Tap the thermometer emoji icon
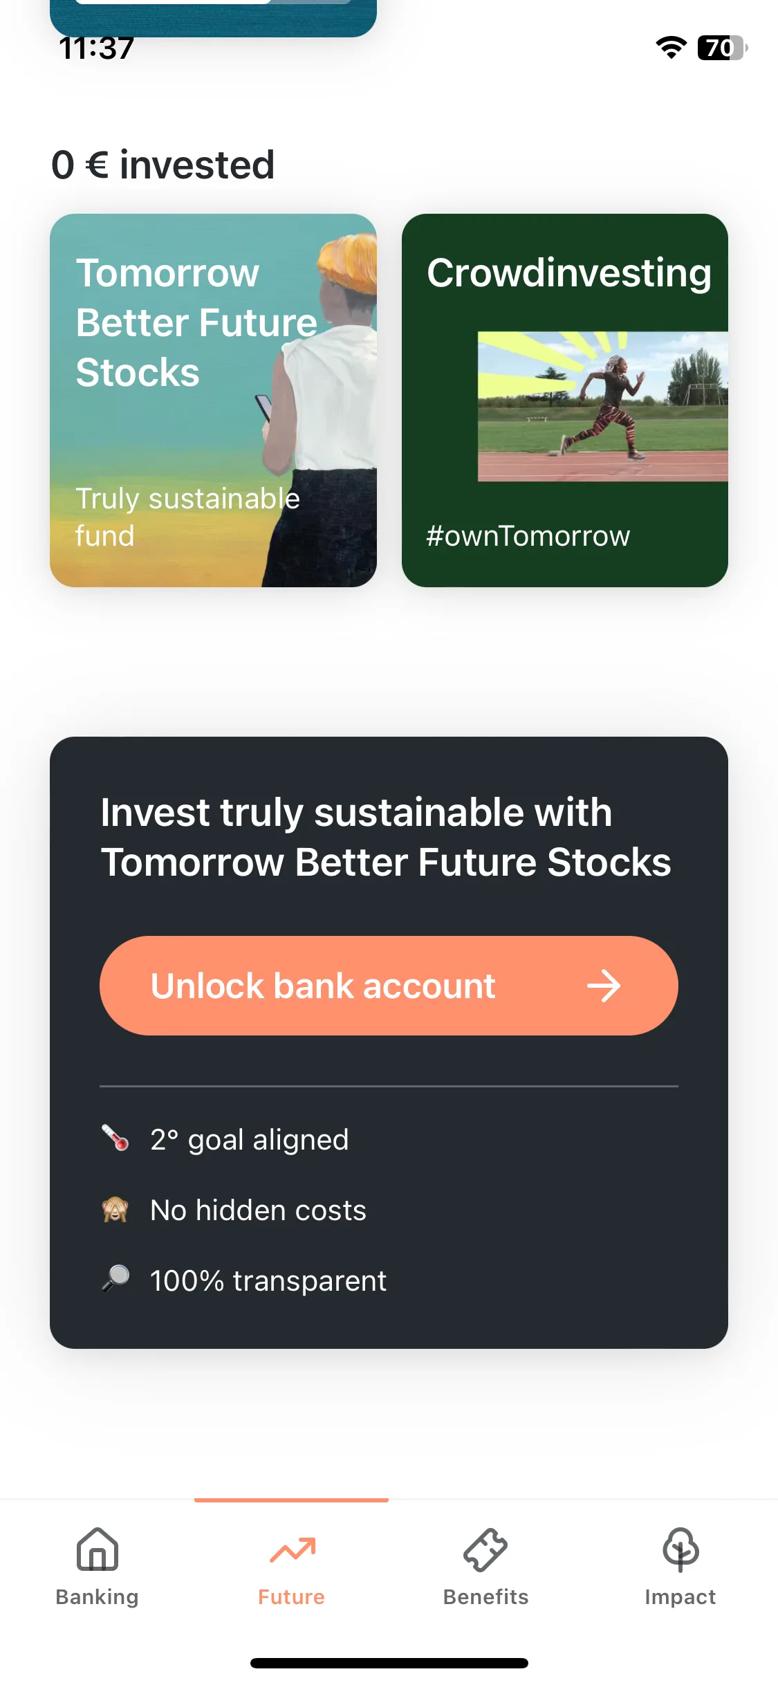This screenshot has height=1685, width=778. [x=115, y=1139]
